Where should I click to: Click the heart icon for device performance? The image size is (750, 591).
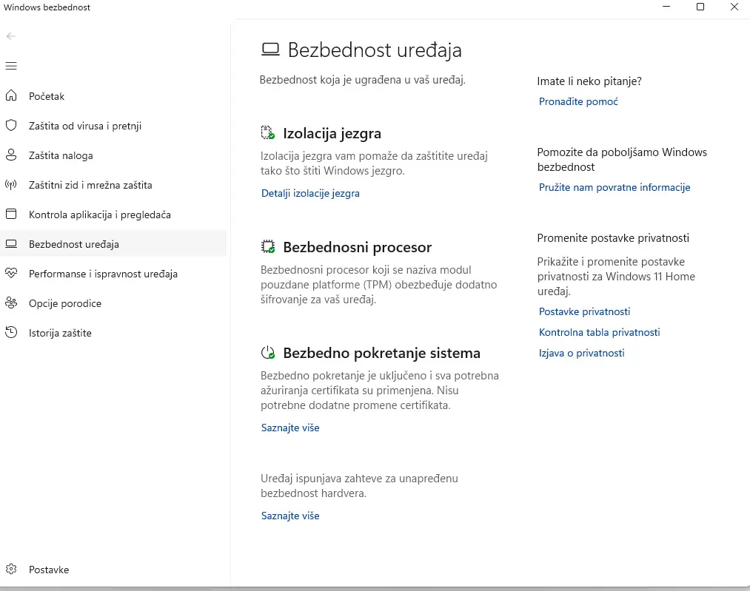[11, 273]
